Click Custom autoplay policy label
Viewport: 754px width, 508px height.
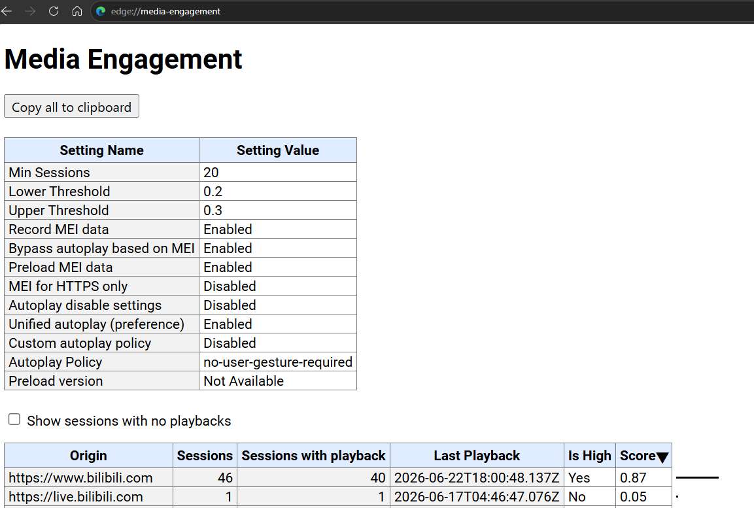coord(80,343)
